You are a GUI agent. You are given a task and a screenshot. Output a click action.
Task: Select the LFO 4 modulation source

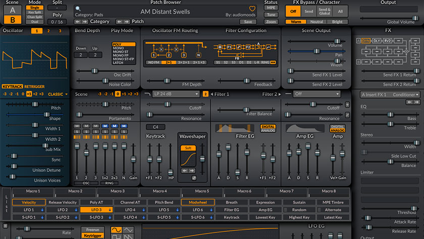click(x=130, y=210)
